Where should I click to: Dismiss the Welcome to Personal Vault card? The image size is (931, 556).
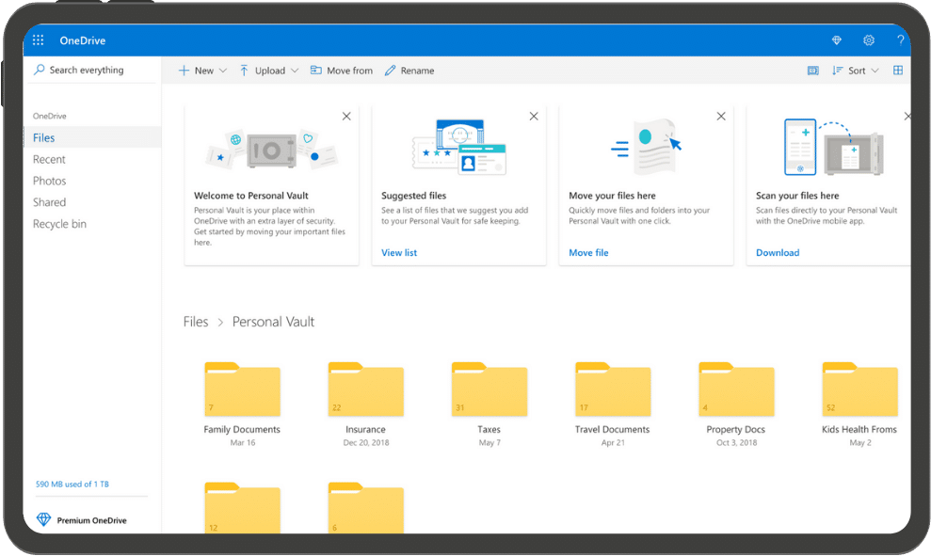[346, 117]
